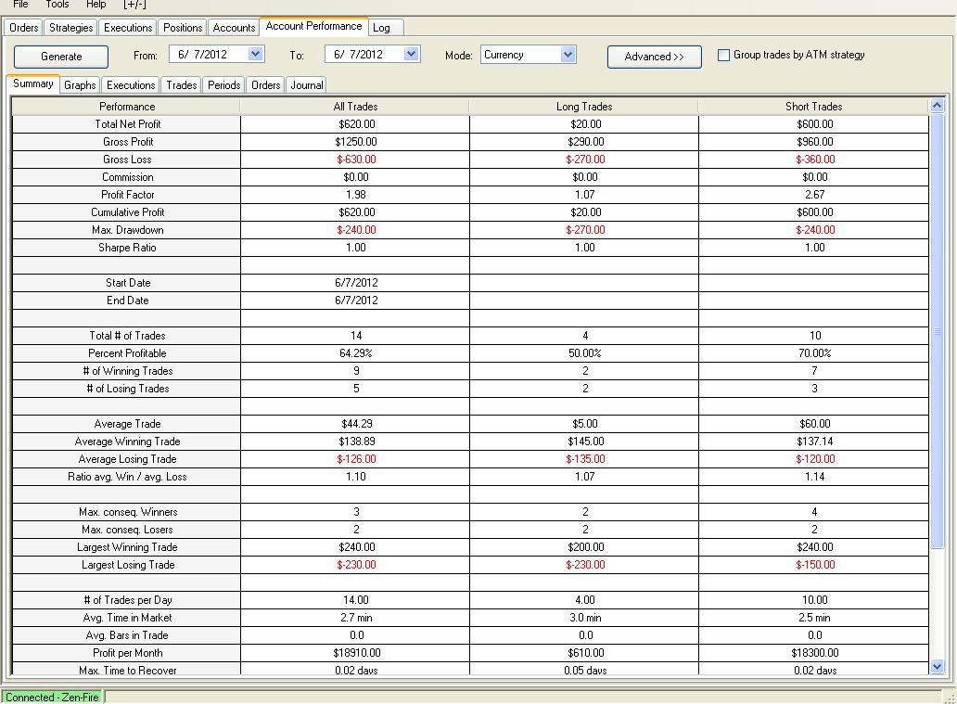This screenshot has height=704, width=957.
Task: Click Avg. Time in Market 2.7 min
Action: 356,618
